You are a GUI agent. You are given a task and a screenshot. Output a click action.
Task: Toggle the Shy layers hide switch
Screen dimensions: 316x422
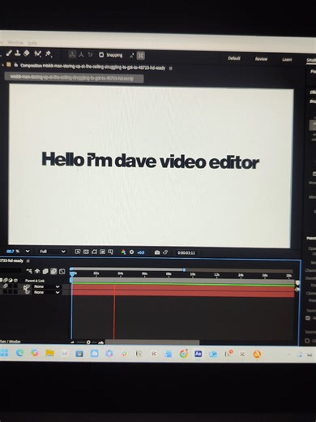point(37,271)
